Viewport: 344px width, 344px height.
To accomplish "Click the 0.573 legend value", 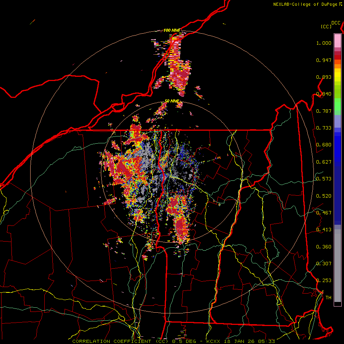I will coord(324,179).
